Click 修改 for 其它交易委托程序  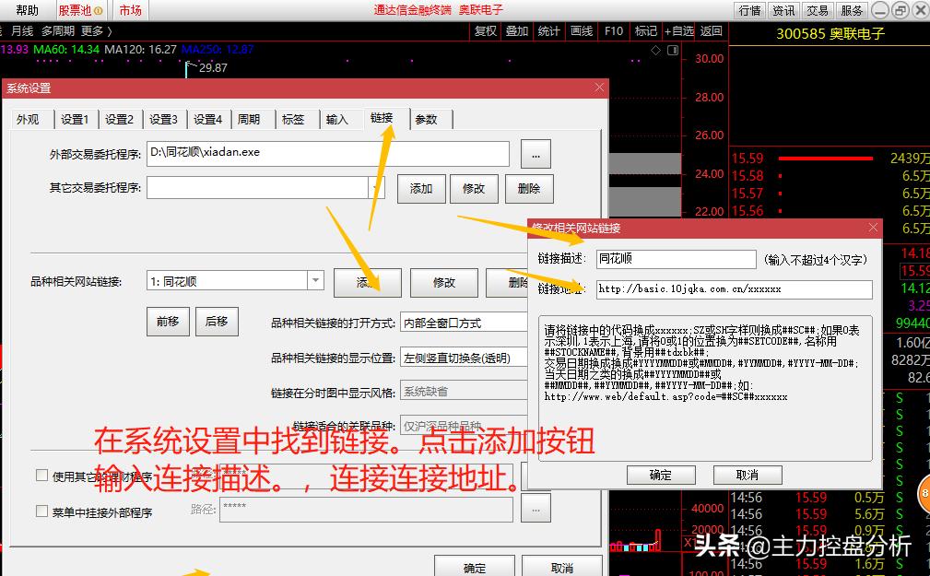pos(474,189)
